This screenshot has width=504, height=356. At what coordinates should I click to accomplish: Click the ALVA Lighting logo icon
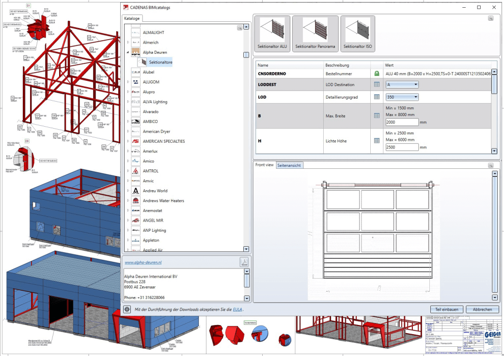pos(136,102)
